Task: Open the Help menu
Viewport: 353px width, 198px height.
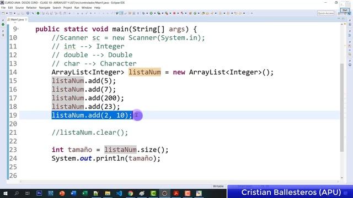Action: (97, 8)
